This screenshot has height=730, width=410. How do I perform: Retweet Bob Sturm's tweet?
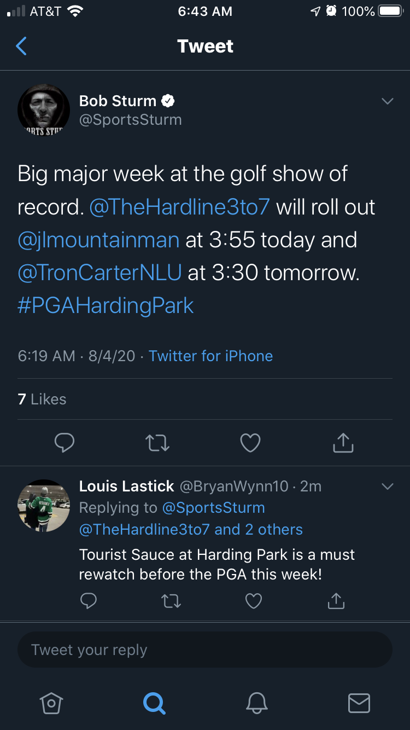157,443
